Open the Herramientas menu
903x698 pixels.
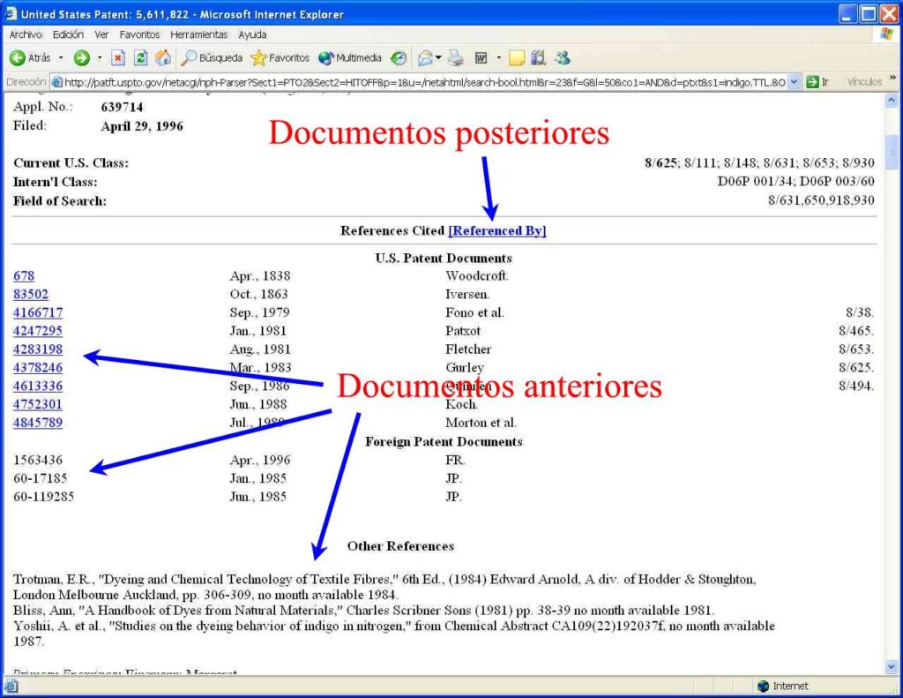[x=198, y=34]
